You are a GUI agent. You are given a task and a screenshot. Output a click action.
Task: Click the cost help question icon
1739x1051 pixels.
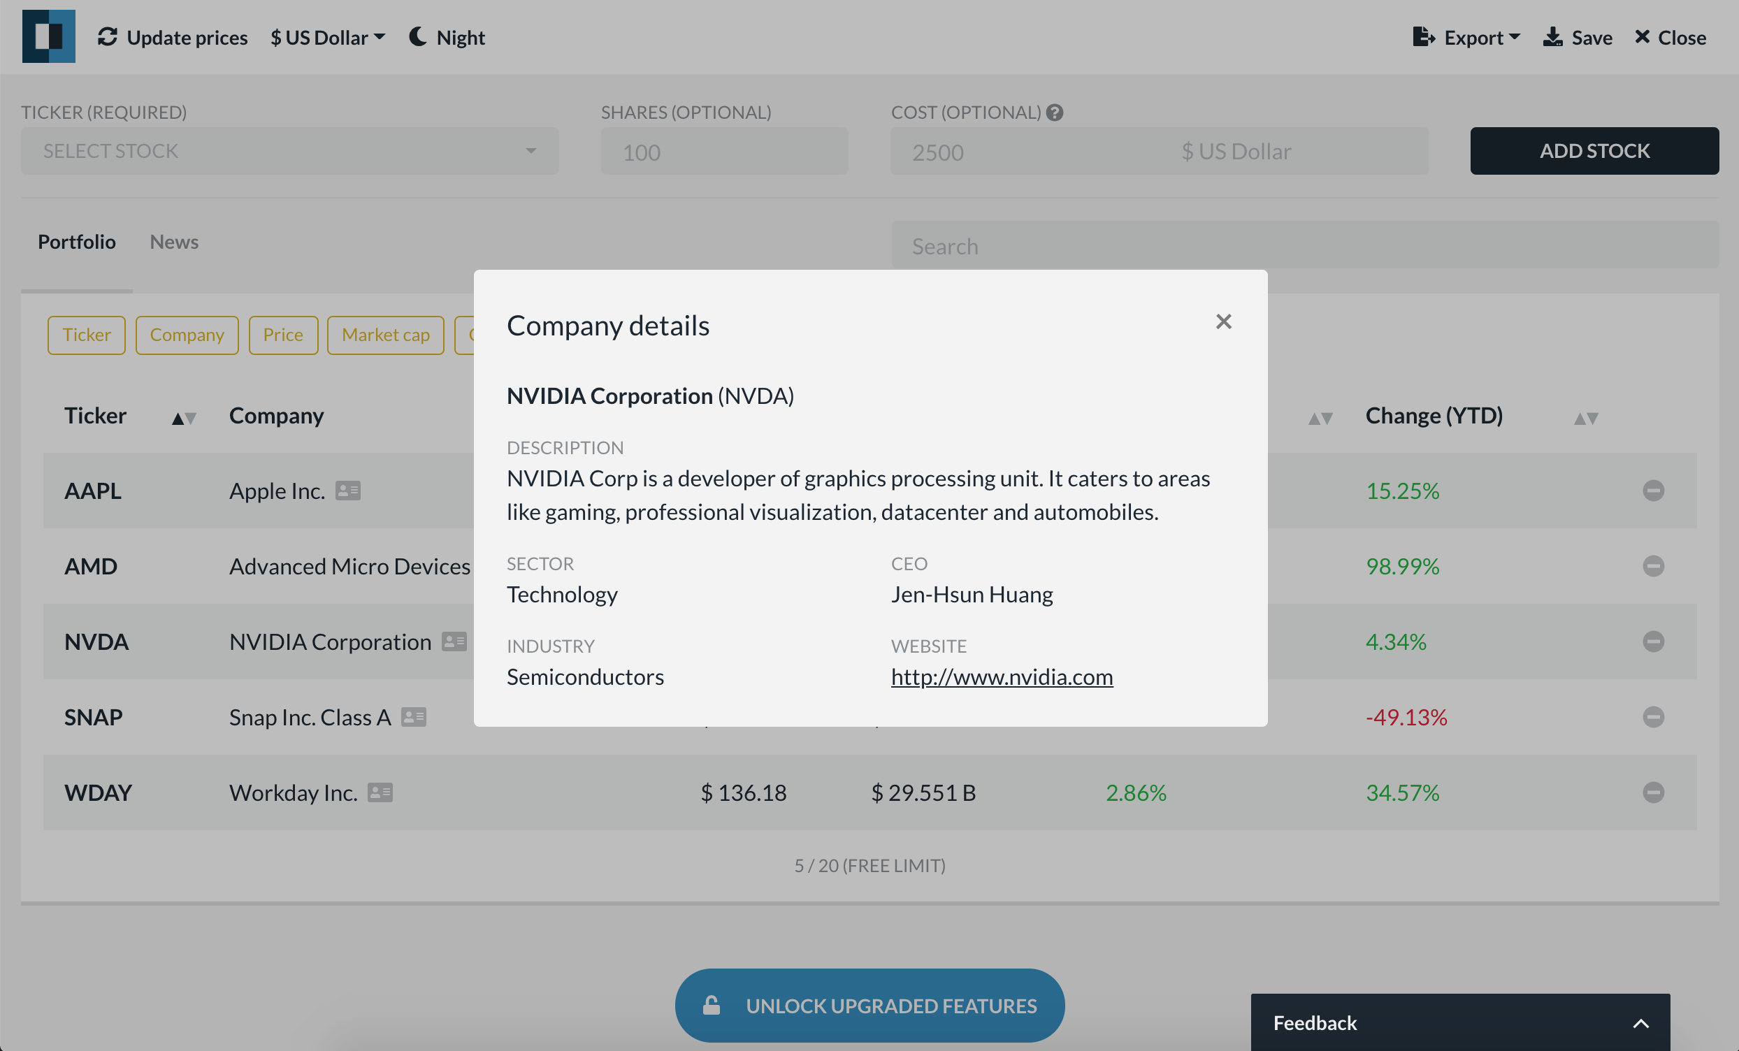coord(1055,113)
